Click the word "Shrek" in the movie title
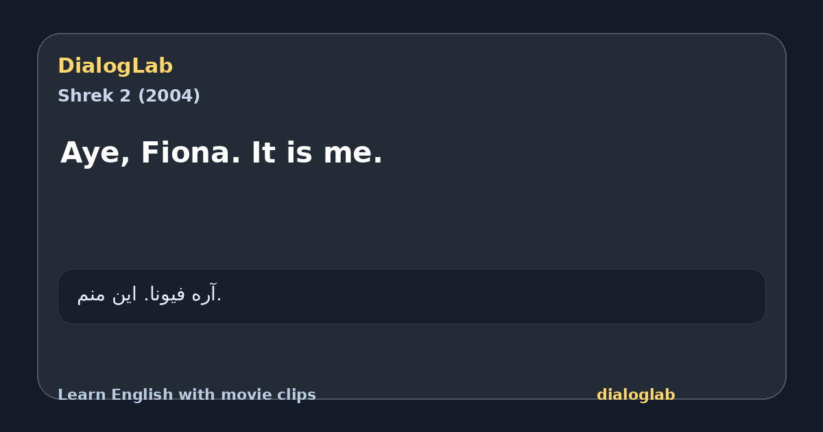The width and height of the screenshot is (823, 432). pyautogui.click(x=87, y=96)
